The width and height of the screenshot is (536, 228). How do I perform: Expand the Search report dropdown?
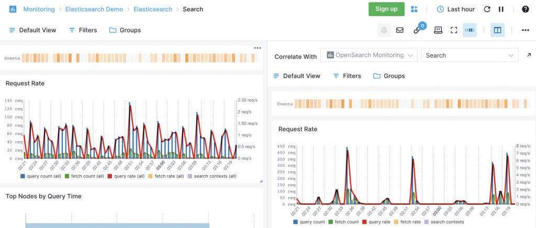pyautogui.click(x=470, y=55)
